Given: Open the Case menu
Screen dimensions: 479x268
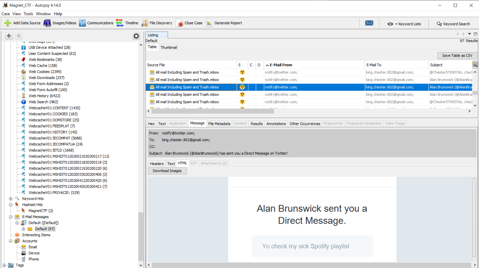Looking at the screenshot, I should tap(6, 14).
